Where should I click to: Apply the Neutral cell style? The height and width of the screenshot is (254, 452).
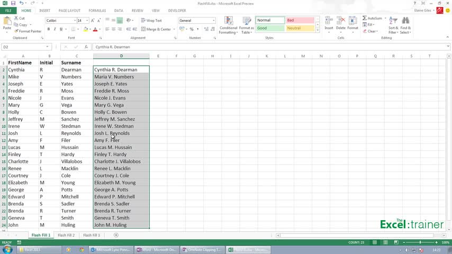pos(300,28)
